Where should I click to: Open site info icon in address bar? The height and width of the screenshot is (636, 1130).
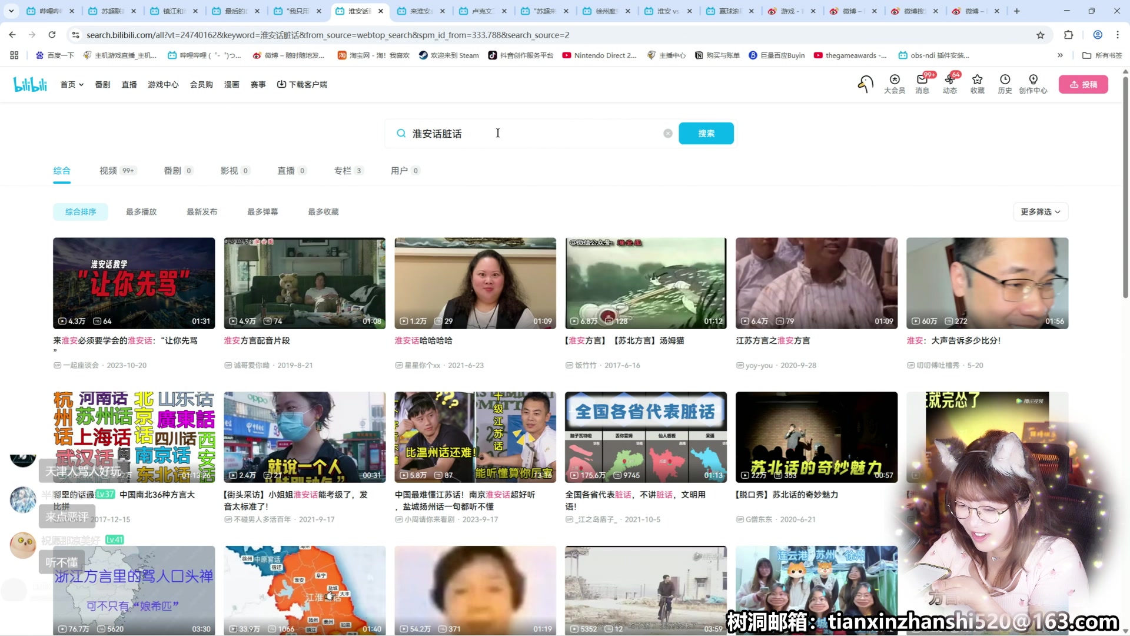75,35
